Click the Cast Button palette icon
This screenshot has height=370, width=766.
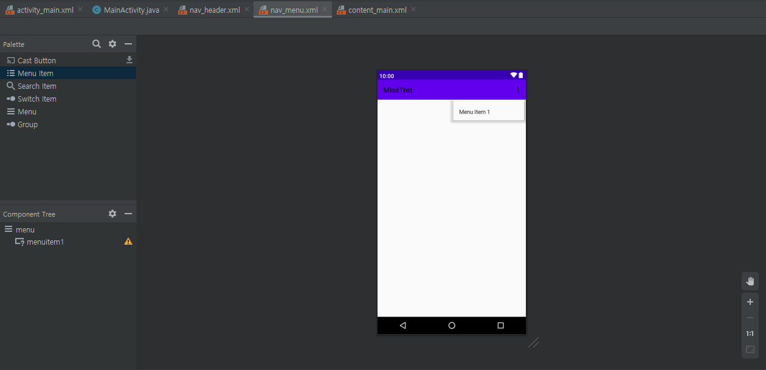pos(10,60)
